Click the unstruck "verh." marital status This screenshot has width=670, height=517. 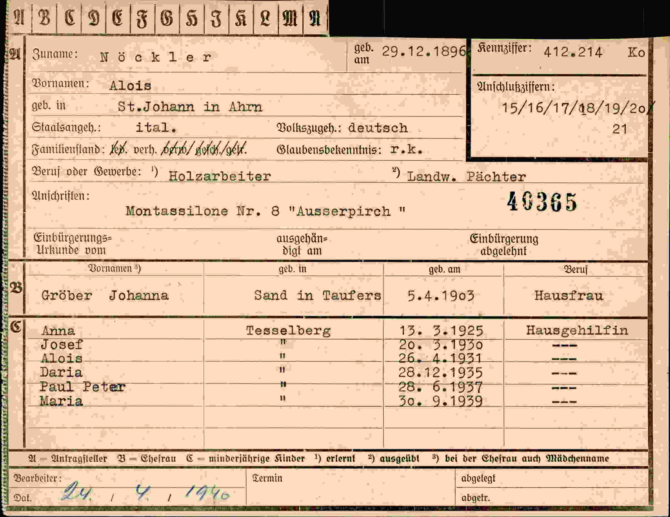pyautogui.click(x=145, y=149)
